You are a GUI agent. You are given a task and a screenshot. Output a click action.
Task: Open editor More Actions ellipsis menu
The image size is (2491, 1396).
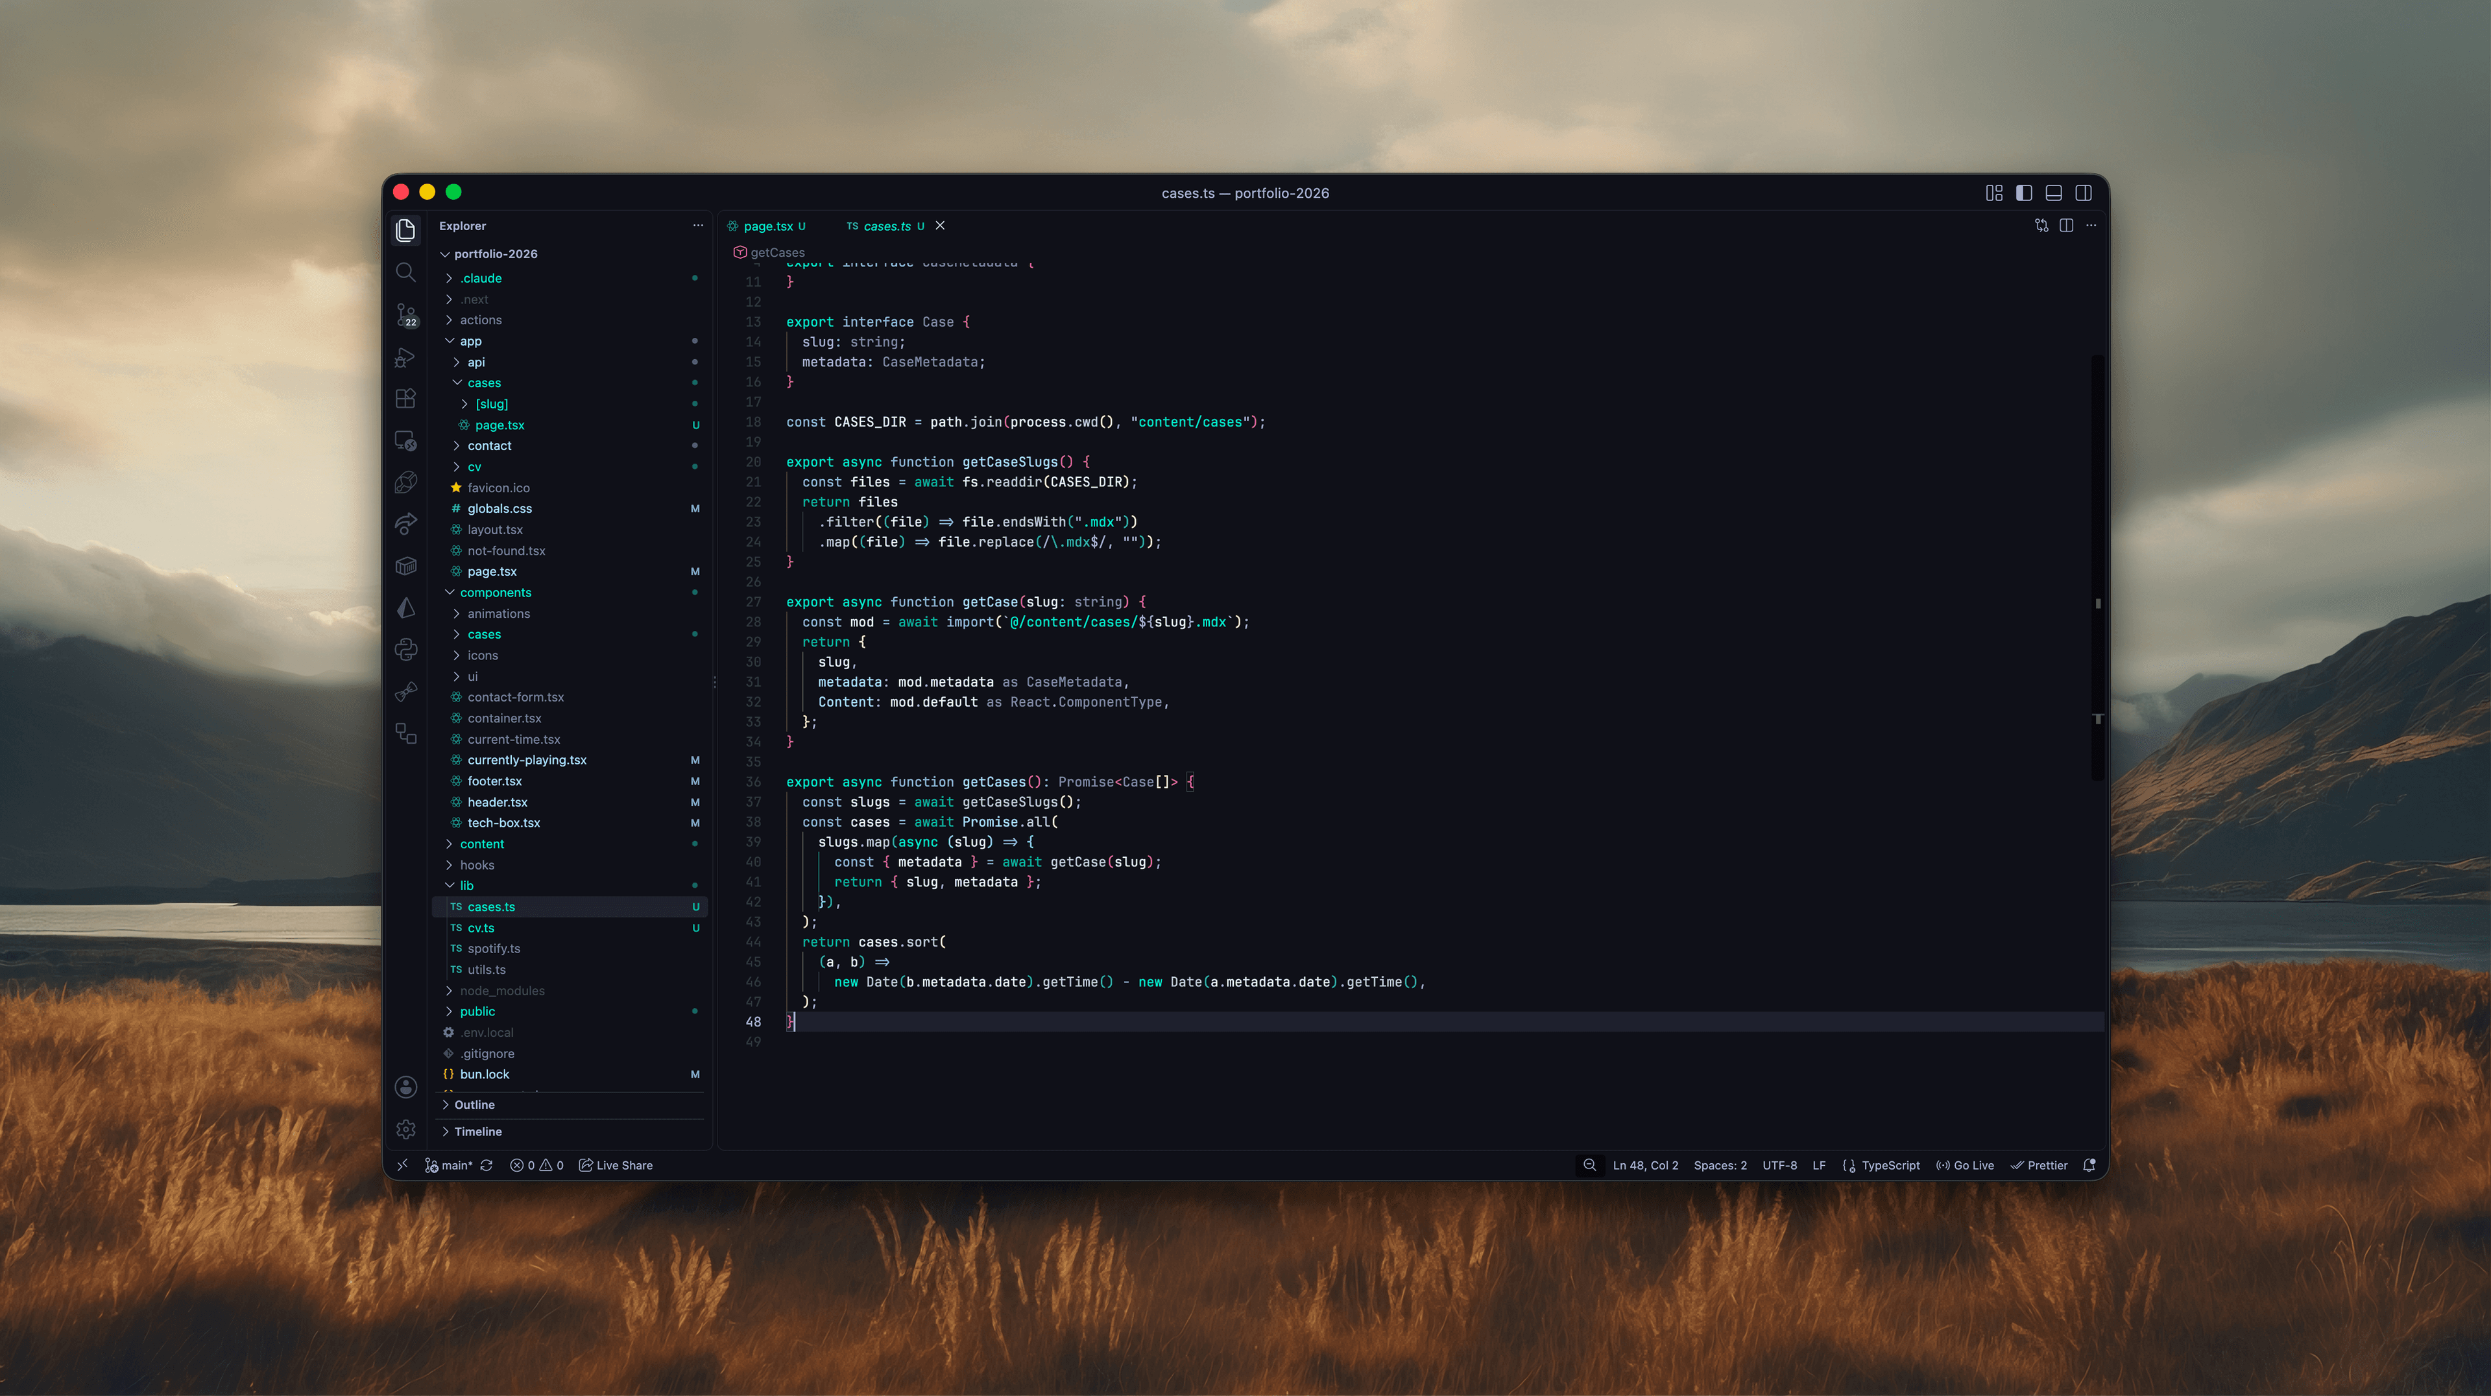click(x=2091, y=225)
